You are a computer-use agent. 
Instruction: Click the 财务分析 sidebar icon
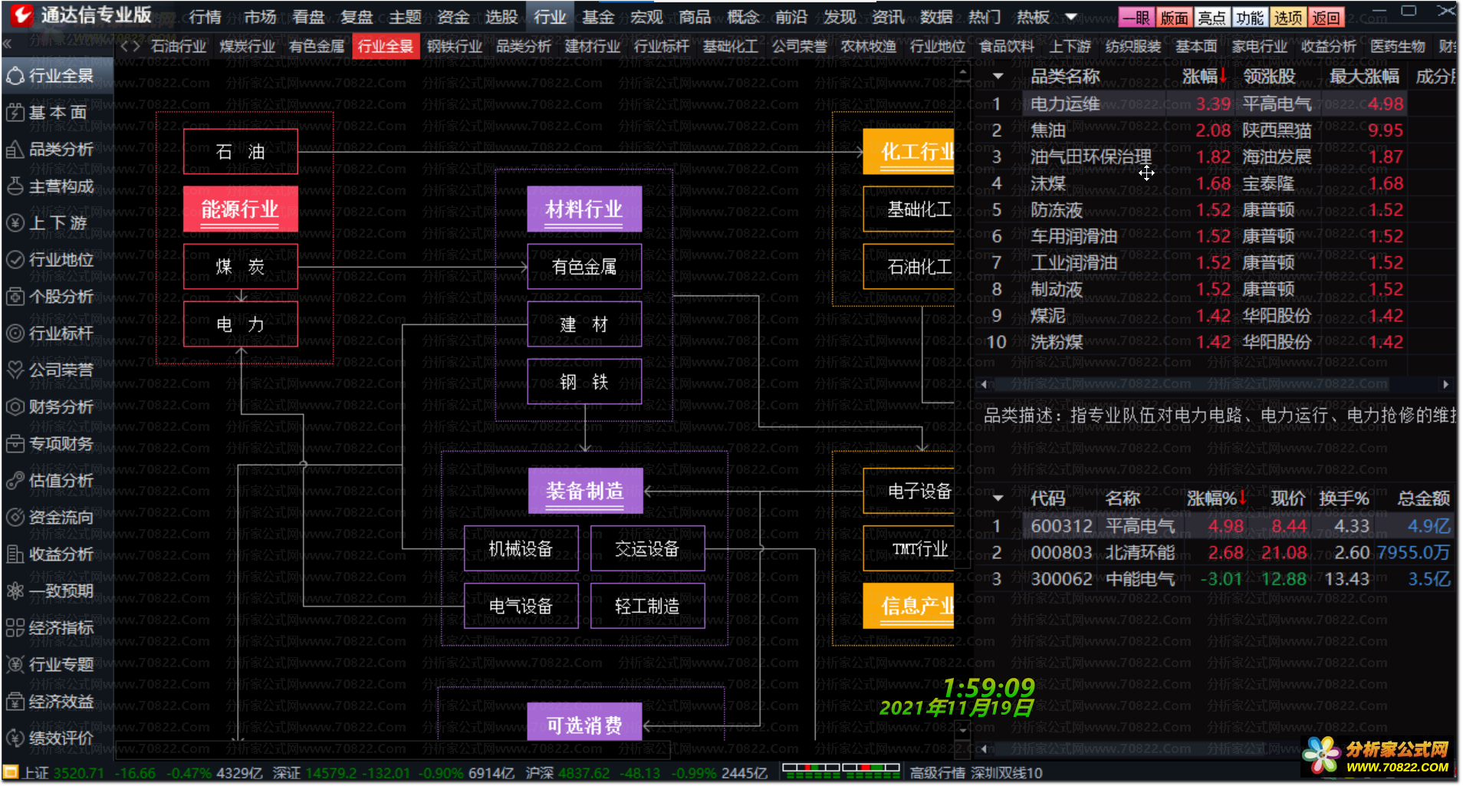[15, 407]
